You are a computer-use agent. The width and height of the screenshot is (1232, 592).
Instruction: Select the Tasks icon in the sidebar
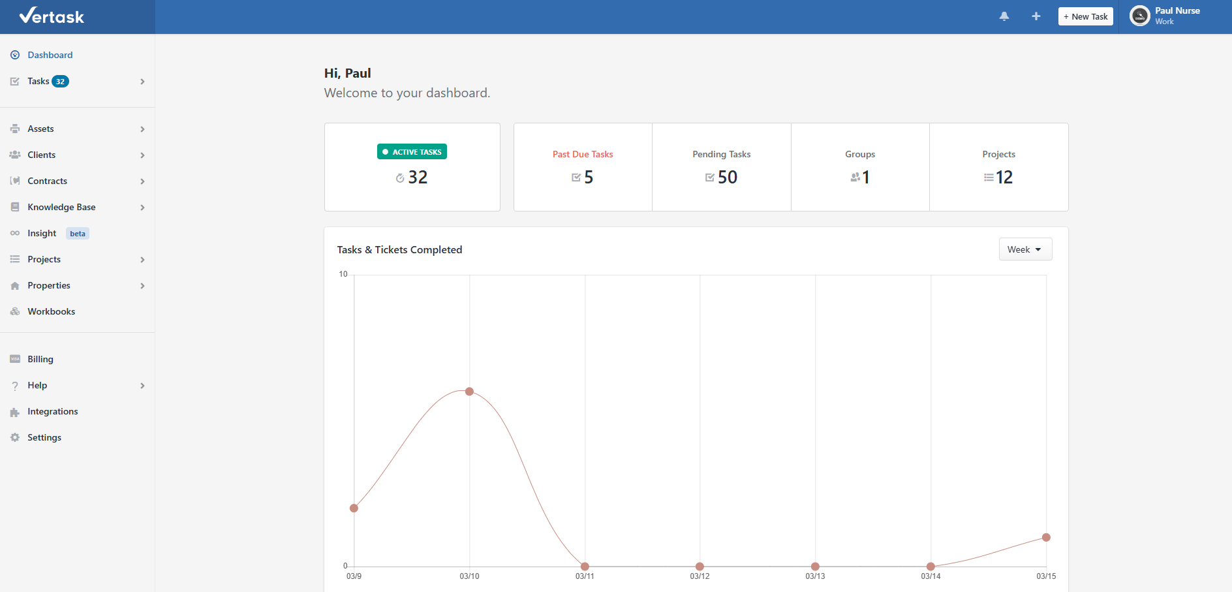pyautogui.click(x=14, y=81)
